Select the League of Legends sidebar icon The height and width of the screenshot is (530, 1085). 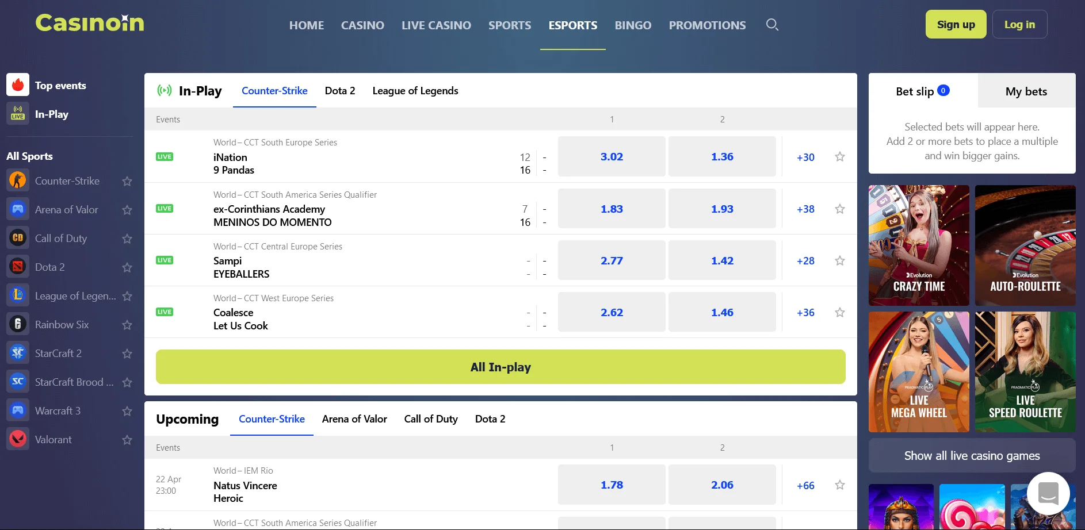click(18, 295)
